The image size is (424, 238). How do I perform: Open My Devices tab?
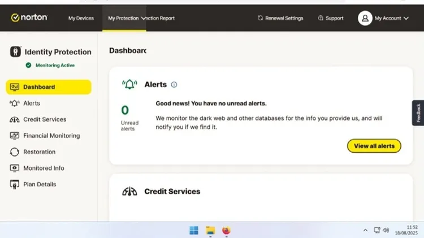pos(81,18)
